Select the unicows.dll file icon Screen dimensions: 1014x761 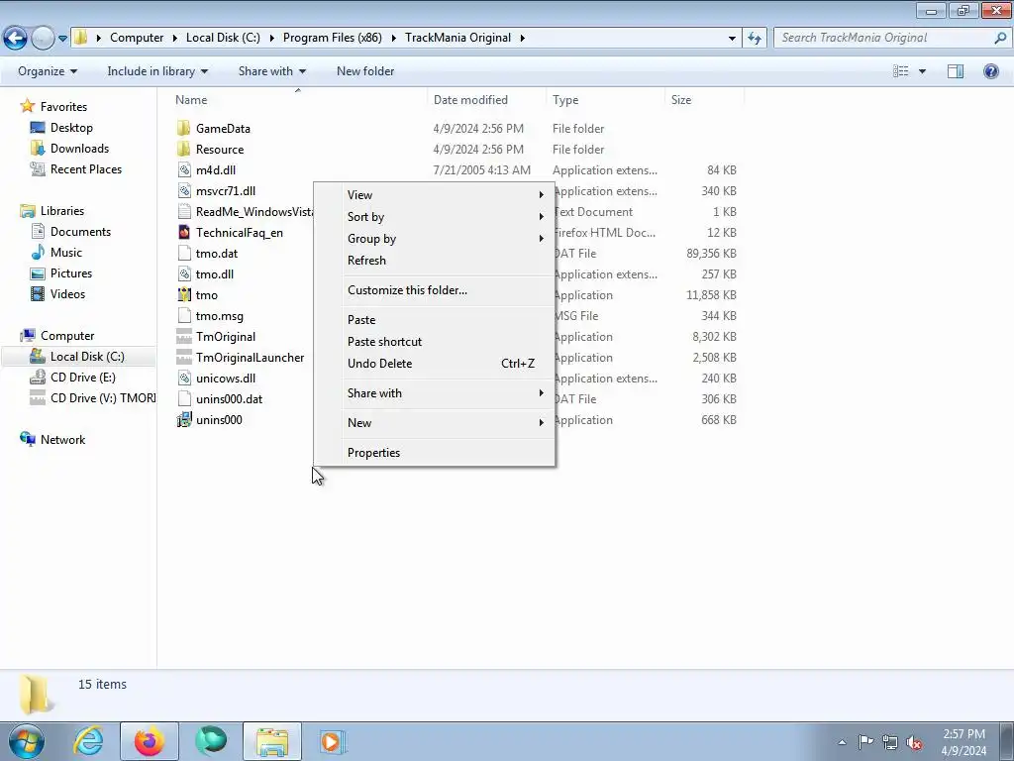184,378
